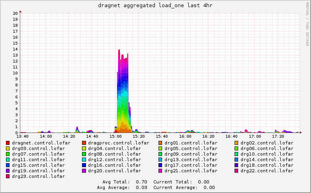
Task: Click the 'drg02.control.lofar' legend label
Action: pos(267,143)
